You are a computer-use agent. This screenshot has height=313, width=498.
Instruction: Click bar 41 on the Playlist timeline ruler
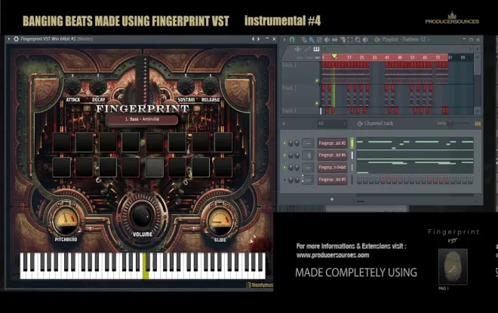[387, 57]
